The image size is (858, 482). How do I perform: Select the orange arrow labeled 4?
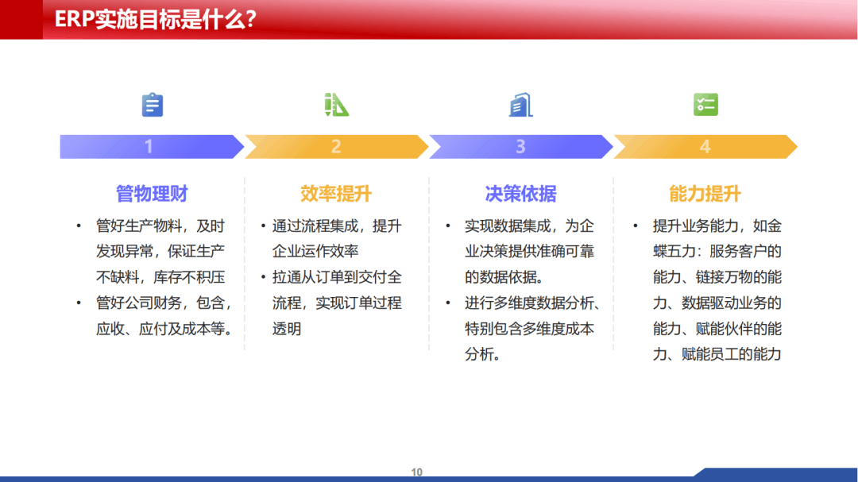coord(705,147)
